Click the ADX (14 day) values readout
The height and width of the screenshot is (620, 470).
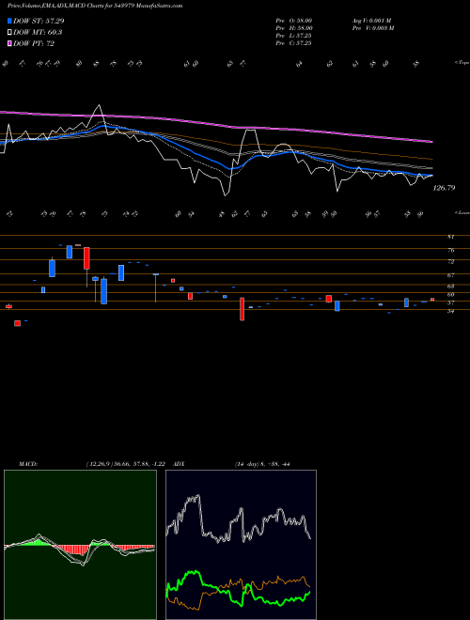coord(262,464)
